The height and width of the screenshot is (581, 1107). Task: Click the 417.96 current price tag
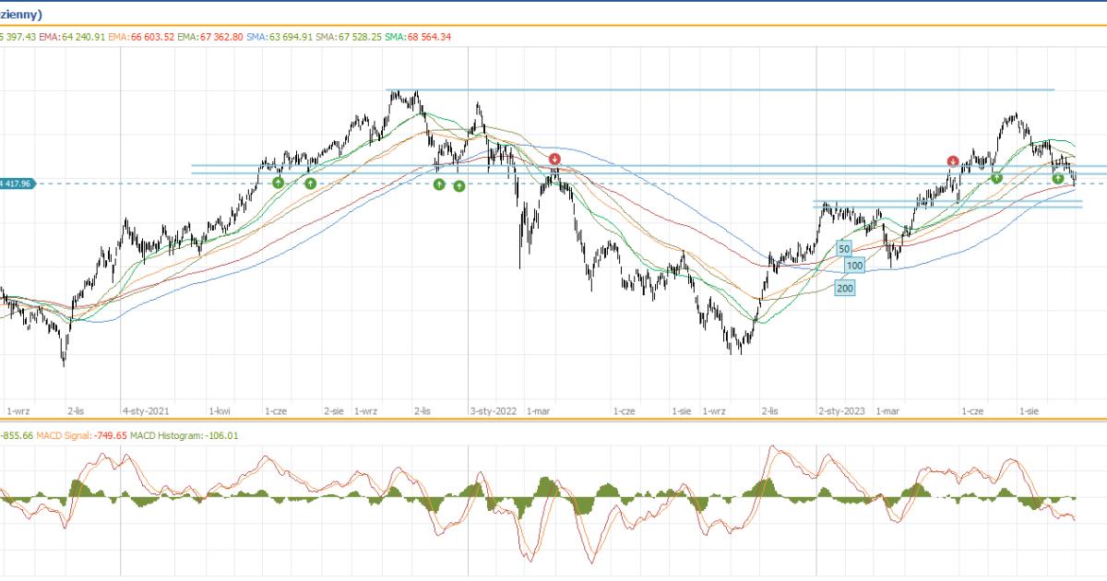[17, 184]
